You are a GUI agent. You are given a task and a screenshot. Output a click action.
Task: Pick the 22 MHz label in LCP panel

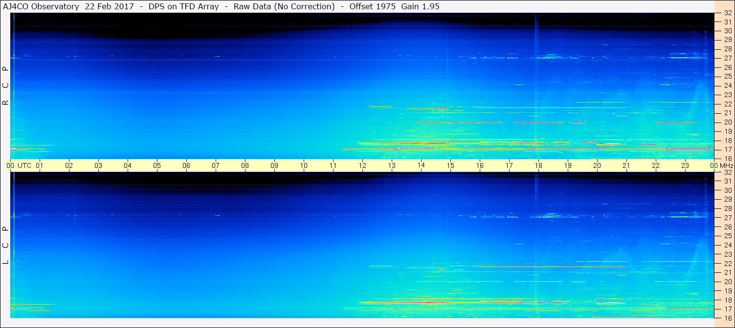(728, 263)
